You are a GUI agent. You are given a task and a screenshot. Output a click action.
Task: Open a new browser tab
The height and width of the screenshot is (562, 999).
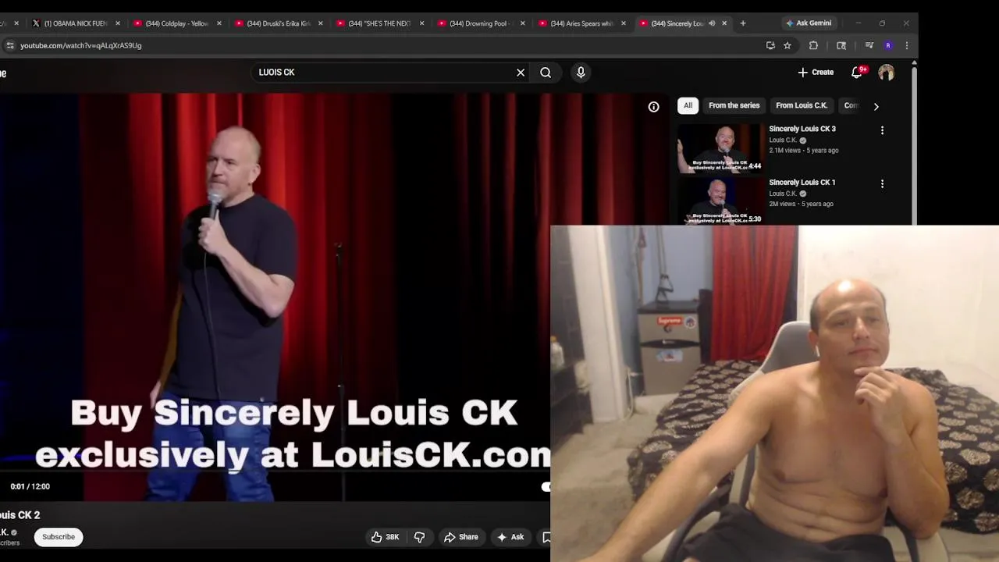pos(743,23)
